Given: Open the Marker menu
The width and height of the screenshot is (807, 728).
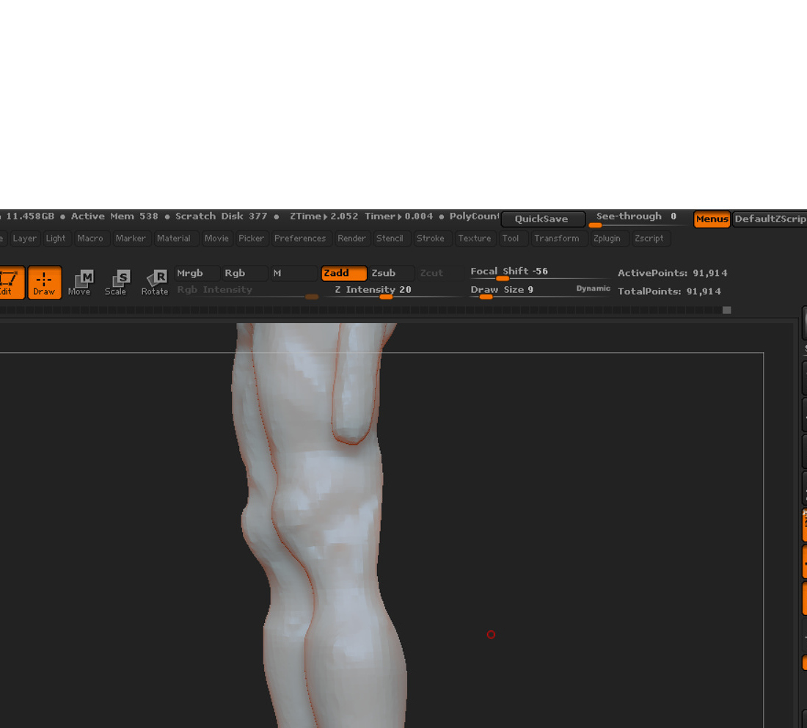Looking at the screenshot, I should pyautogui.click(x=131, y=239).
